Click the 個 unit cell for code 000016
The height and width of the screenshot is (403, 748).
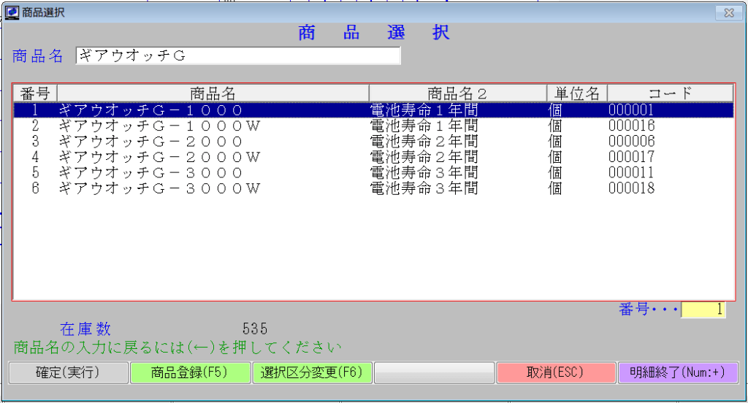click(555, 126)
